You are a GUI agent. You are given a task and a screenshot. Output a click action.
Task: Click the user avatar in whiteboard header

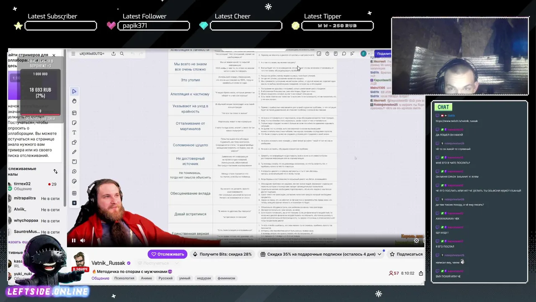pos(363,54)
